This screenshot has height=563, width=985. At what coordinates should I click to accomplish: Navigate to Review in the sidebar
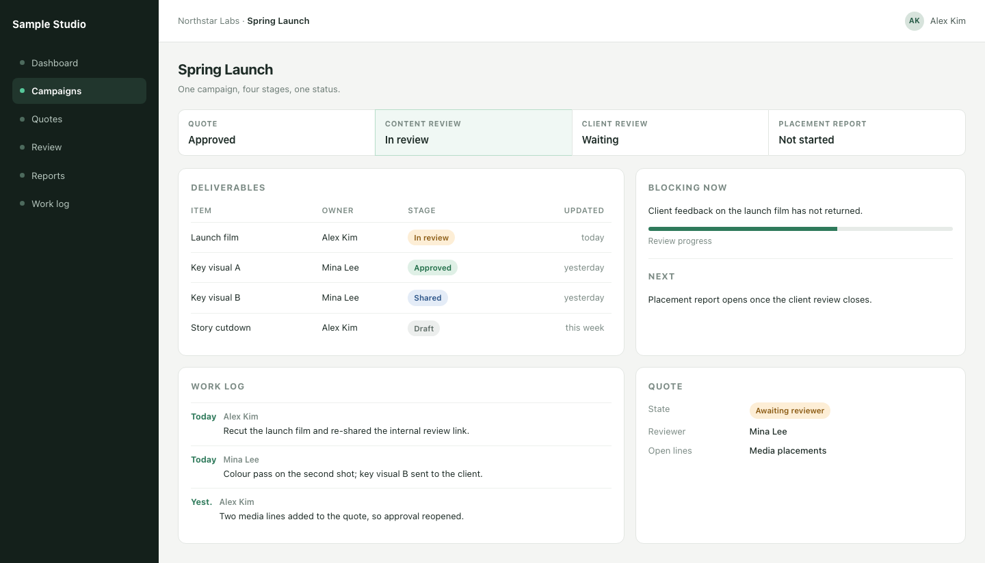click(x=79, y=147)
